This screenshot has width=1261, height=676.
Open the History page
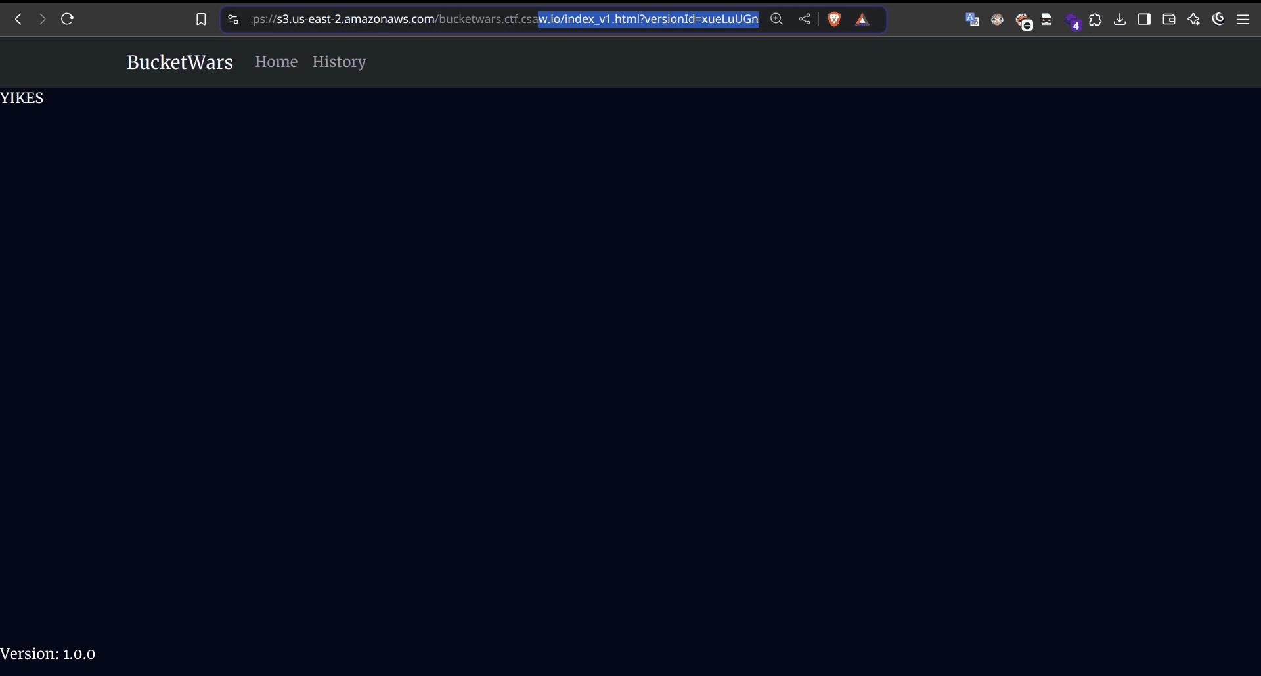coord(338,62)
